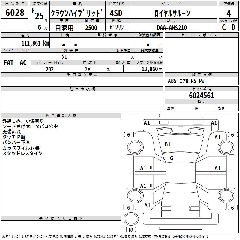Select the color number 202
Image resolution: width=240 pixels, height=240 pixels.
(49, 69)
